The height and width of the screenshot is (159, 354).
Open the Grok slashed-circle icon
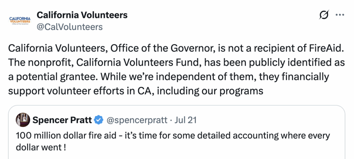(324, 15)
